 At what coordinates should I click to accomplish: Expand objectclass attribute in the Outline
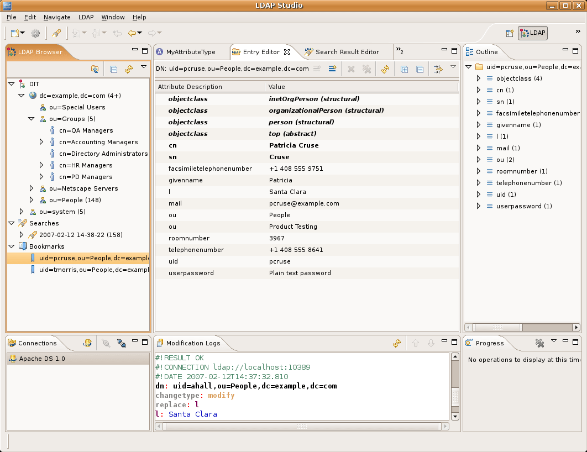[x=478, y=78]
